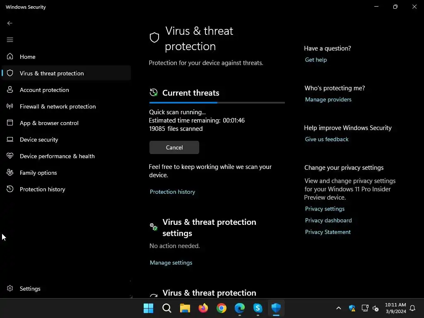Open Device performance & health section
The height and width of the screenshot is (318, 424).
tap(66, 156)
